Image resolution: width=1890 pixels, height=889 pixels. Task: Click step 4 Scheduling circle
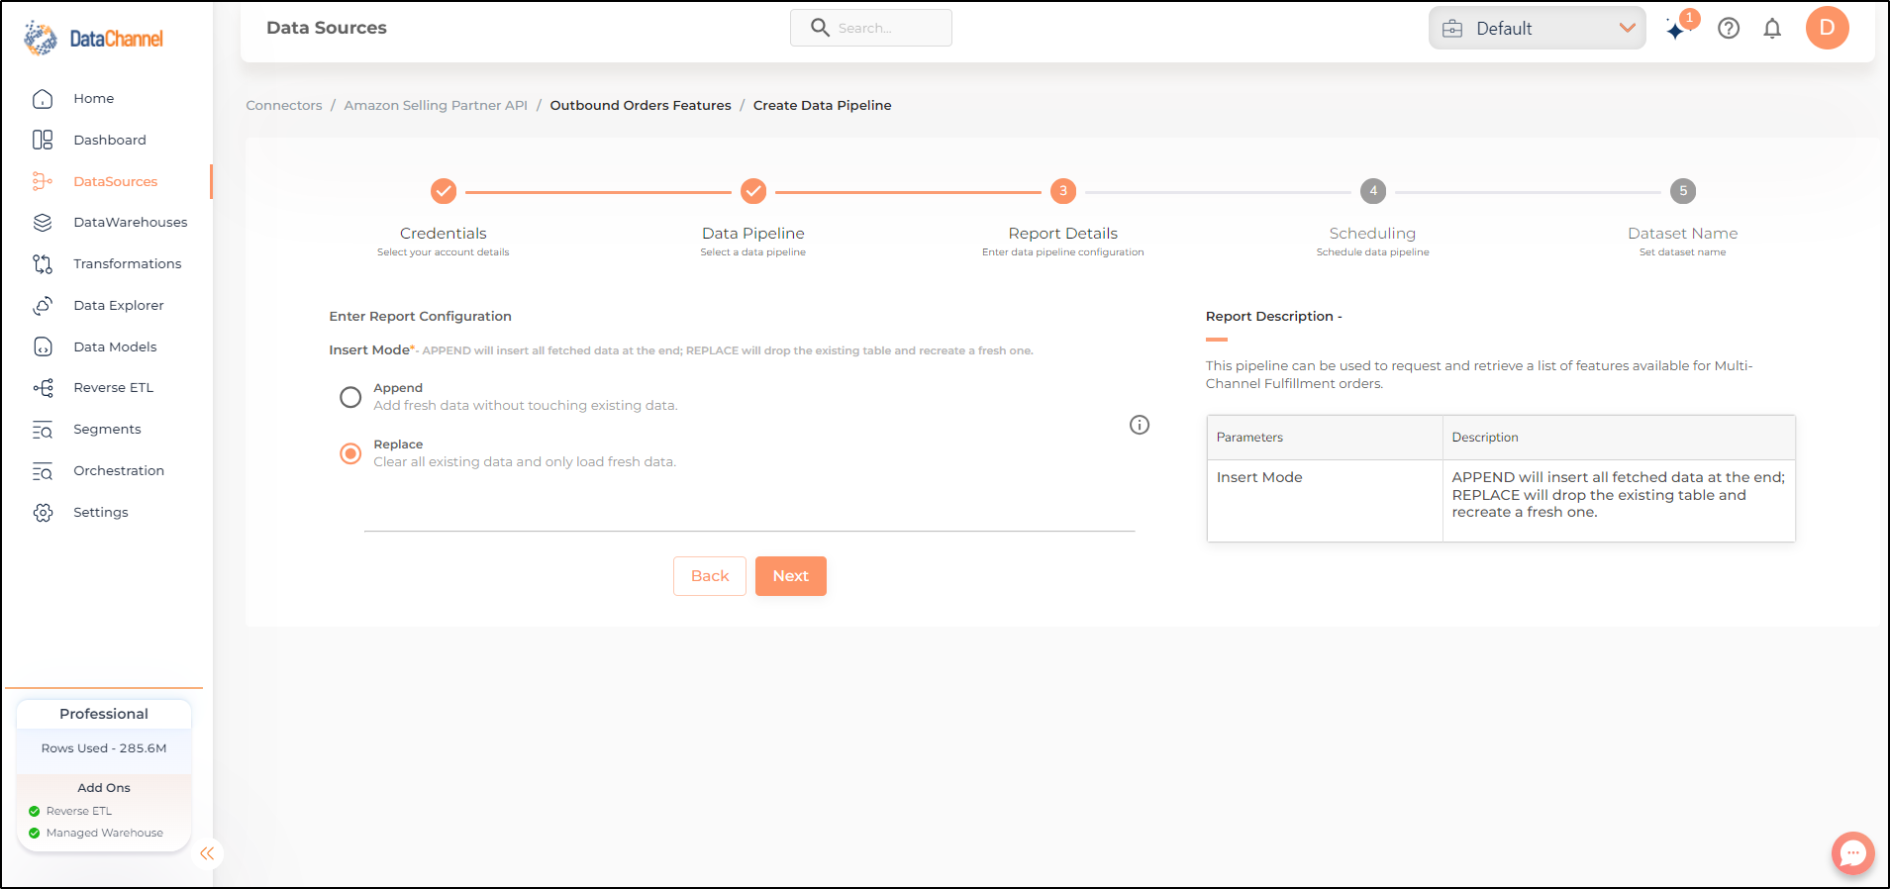coord(1373,191)
